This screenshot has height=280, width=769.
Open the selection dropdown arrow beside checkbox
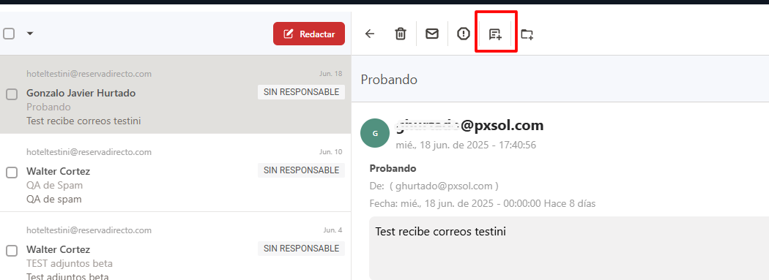[30, 34]
